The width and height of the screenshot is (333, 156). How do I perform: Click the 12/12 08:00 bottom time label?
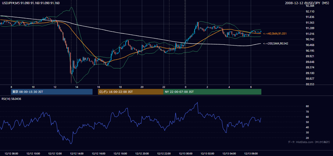pyautogui.click(x=11, y=153)
